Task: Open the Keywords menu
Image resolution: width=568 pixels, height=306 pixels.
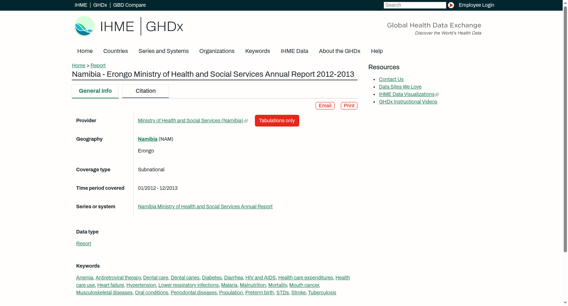Action: (258, 51)
